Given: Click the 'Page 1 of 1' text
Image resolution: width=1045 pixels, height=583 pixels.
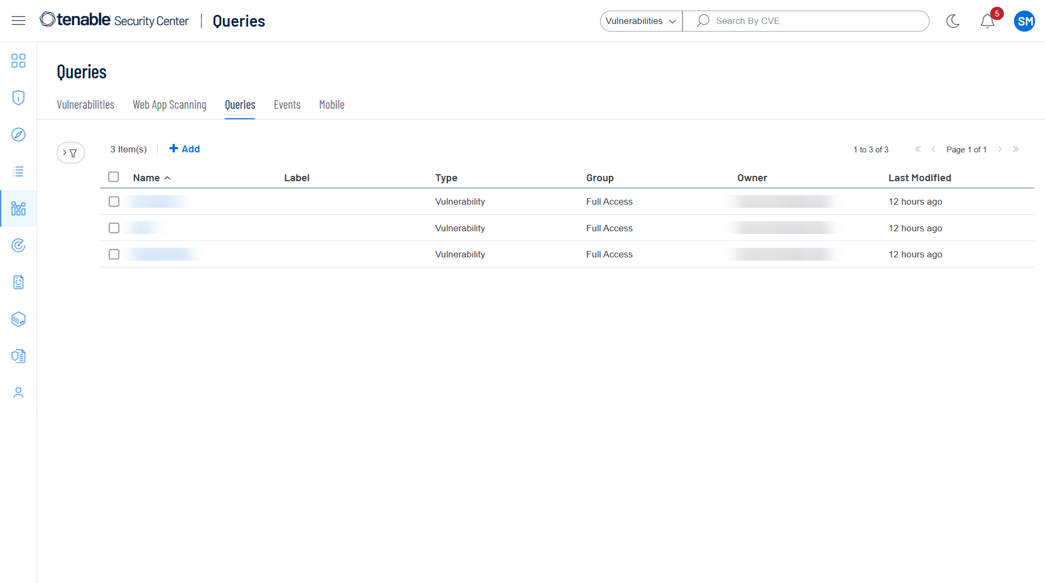Looking at the screenshot, I should (x=966, y=150).
